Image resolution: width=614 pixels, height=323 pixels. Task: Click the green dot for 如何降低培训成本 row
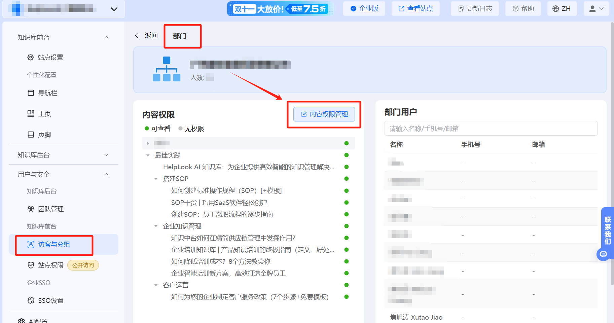347,261
